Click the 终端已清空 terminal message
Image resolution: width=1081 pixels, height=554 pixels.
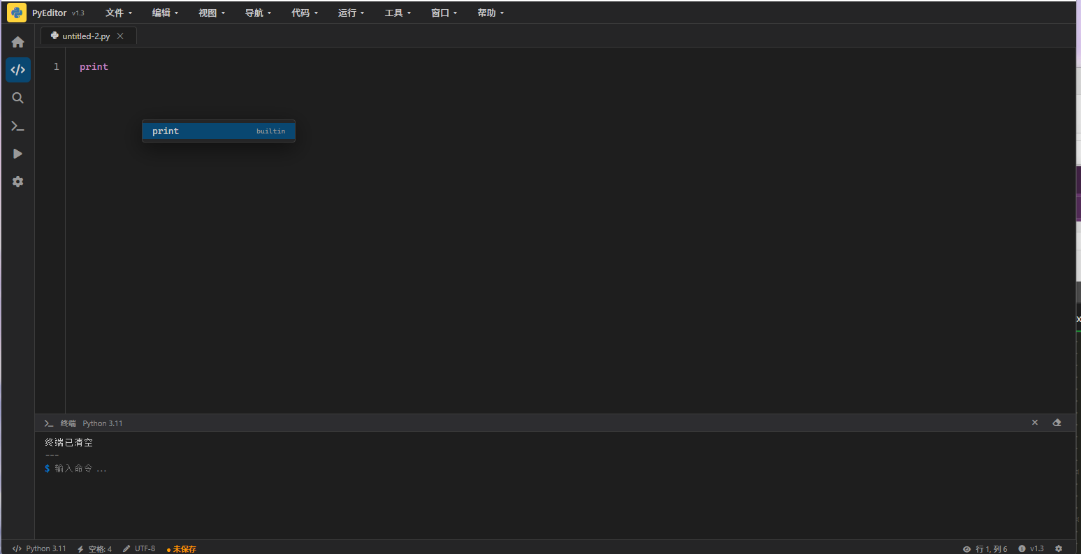click(69, 442)
